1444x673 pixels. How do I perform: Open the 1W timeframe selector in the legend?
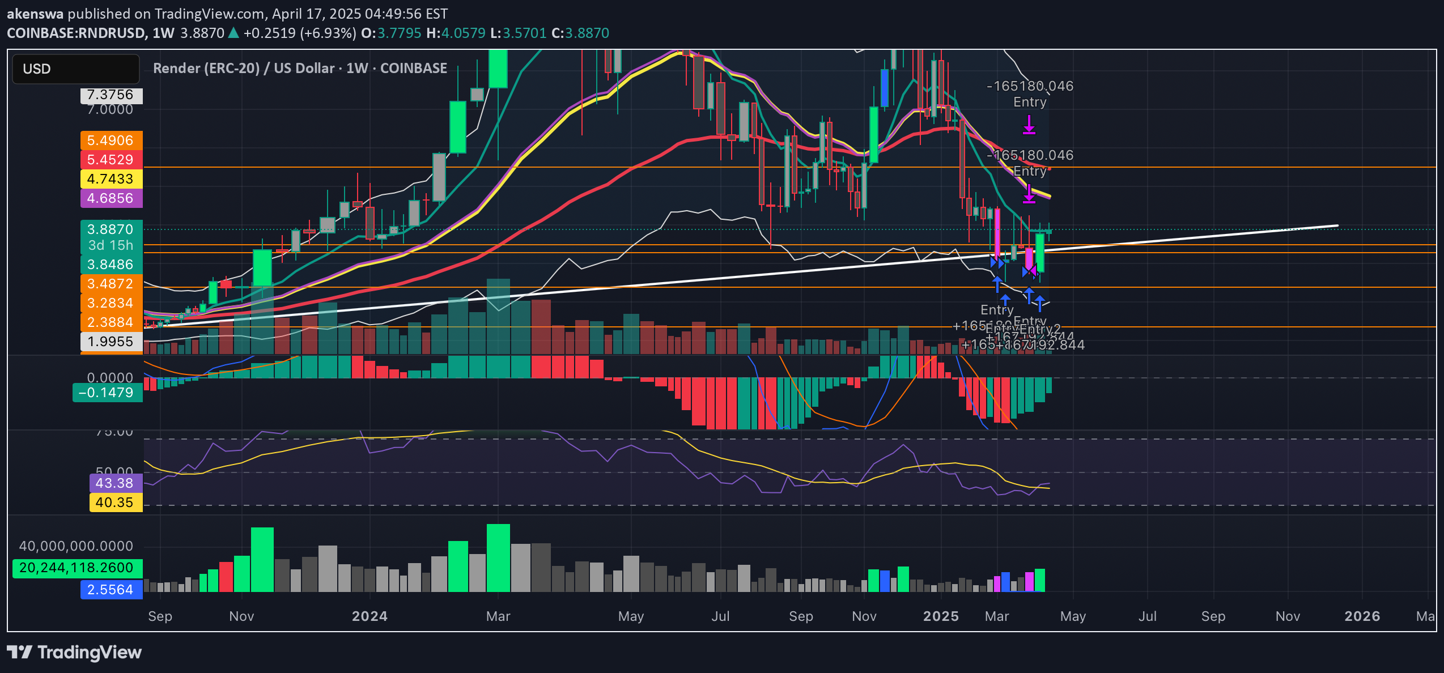tap(164, 33)
